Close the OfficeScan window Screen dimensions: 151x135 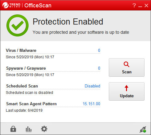click(x=146, y=6)
